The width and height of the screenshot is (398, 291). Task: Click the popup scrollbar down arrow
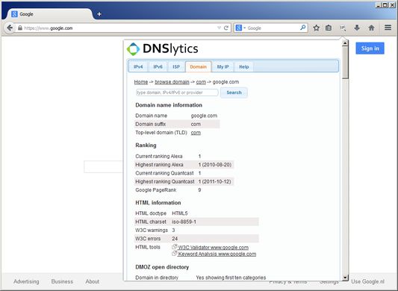click(x=345, y=278)
